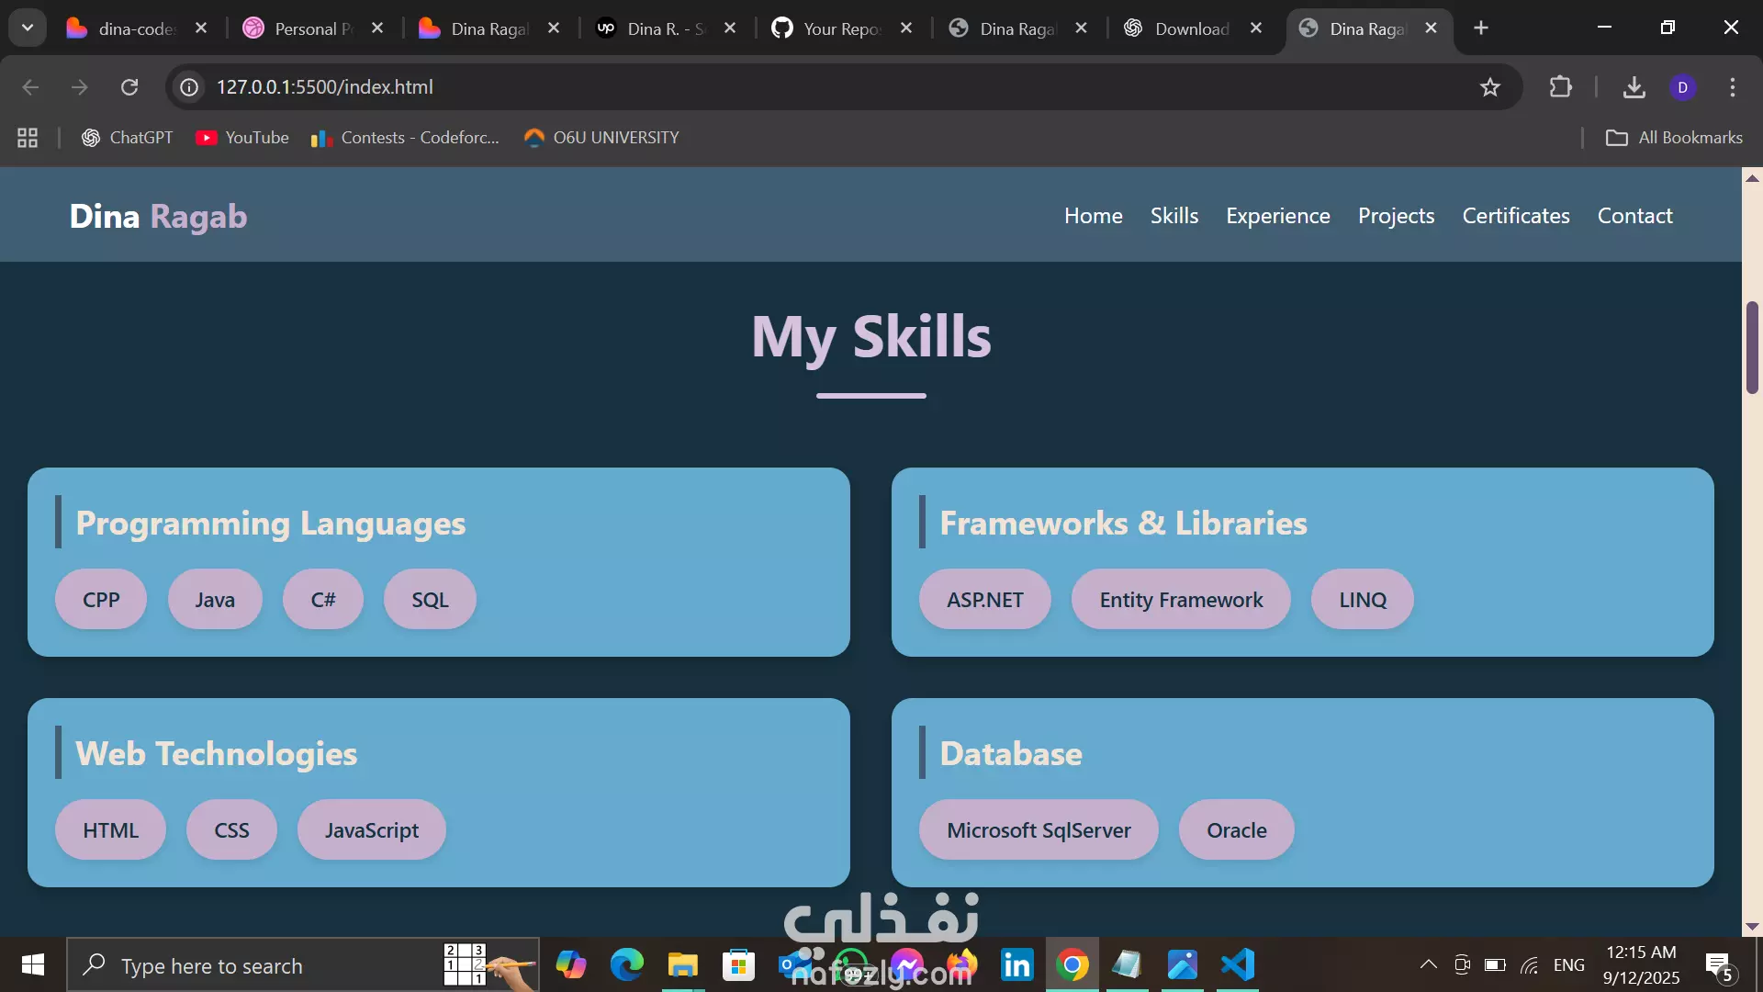Open the All Bookmarks folder
The height and width of the screenshot is (992, 1763).
pos(1673,138)
